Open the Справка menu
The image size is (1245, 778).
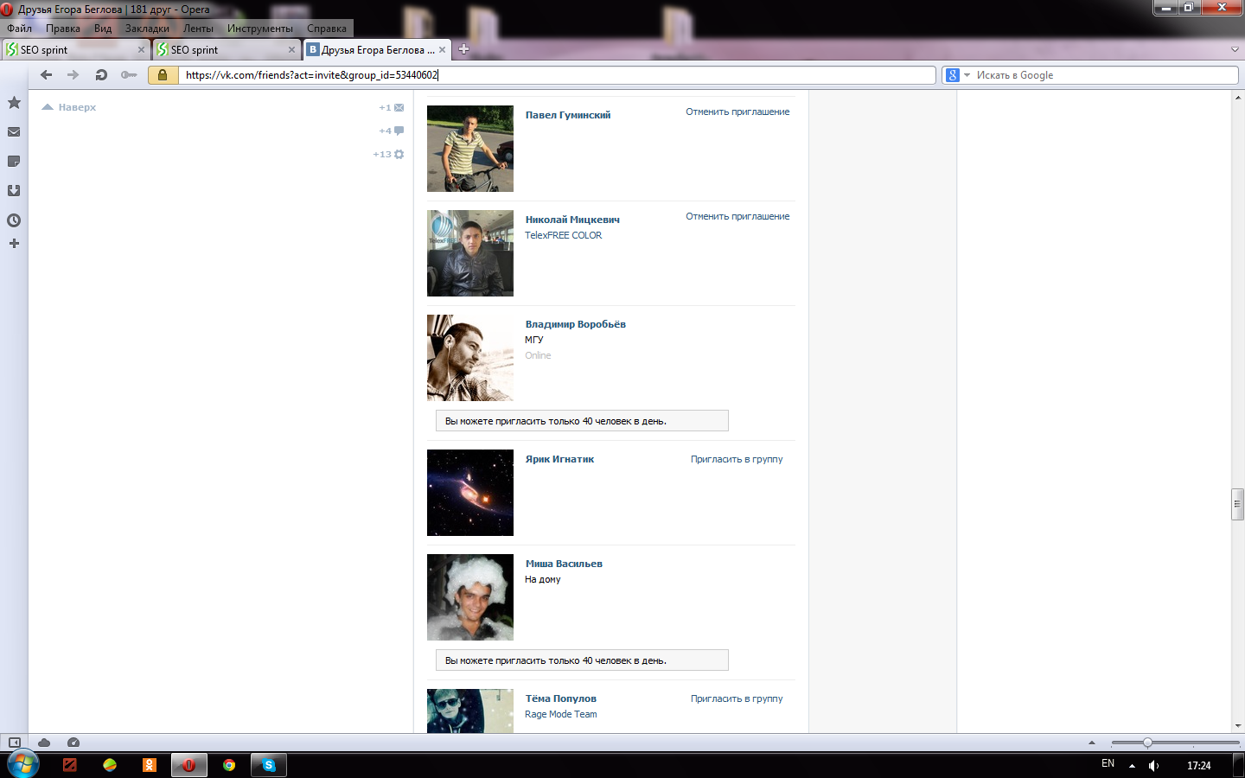click(x=327, y=29)
